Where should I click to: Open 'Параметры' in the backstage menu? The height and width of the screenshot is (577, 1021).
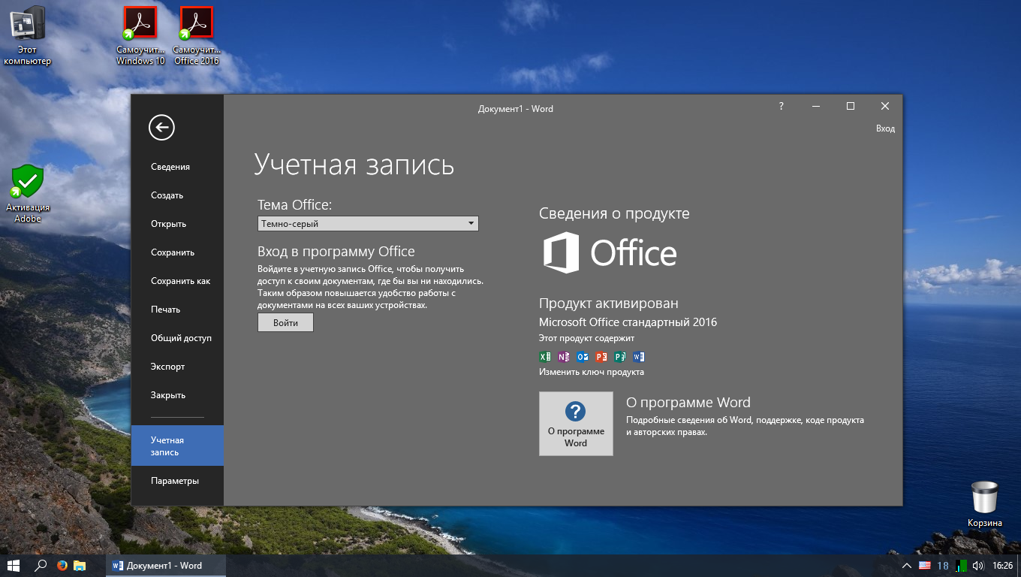177,481
